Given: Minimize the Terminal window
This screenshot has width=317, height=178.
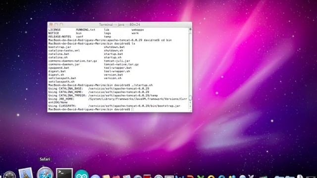Looking at the screenshot, I should pyautogui.click(x=56, y=24).
